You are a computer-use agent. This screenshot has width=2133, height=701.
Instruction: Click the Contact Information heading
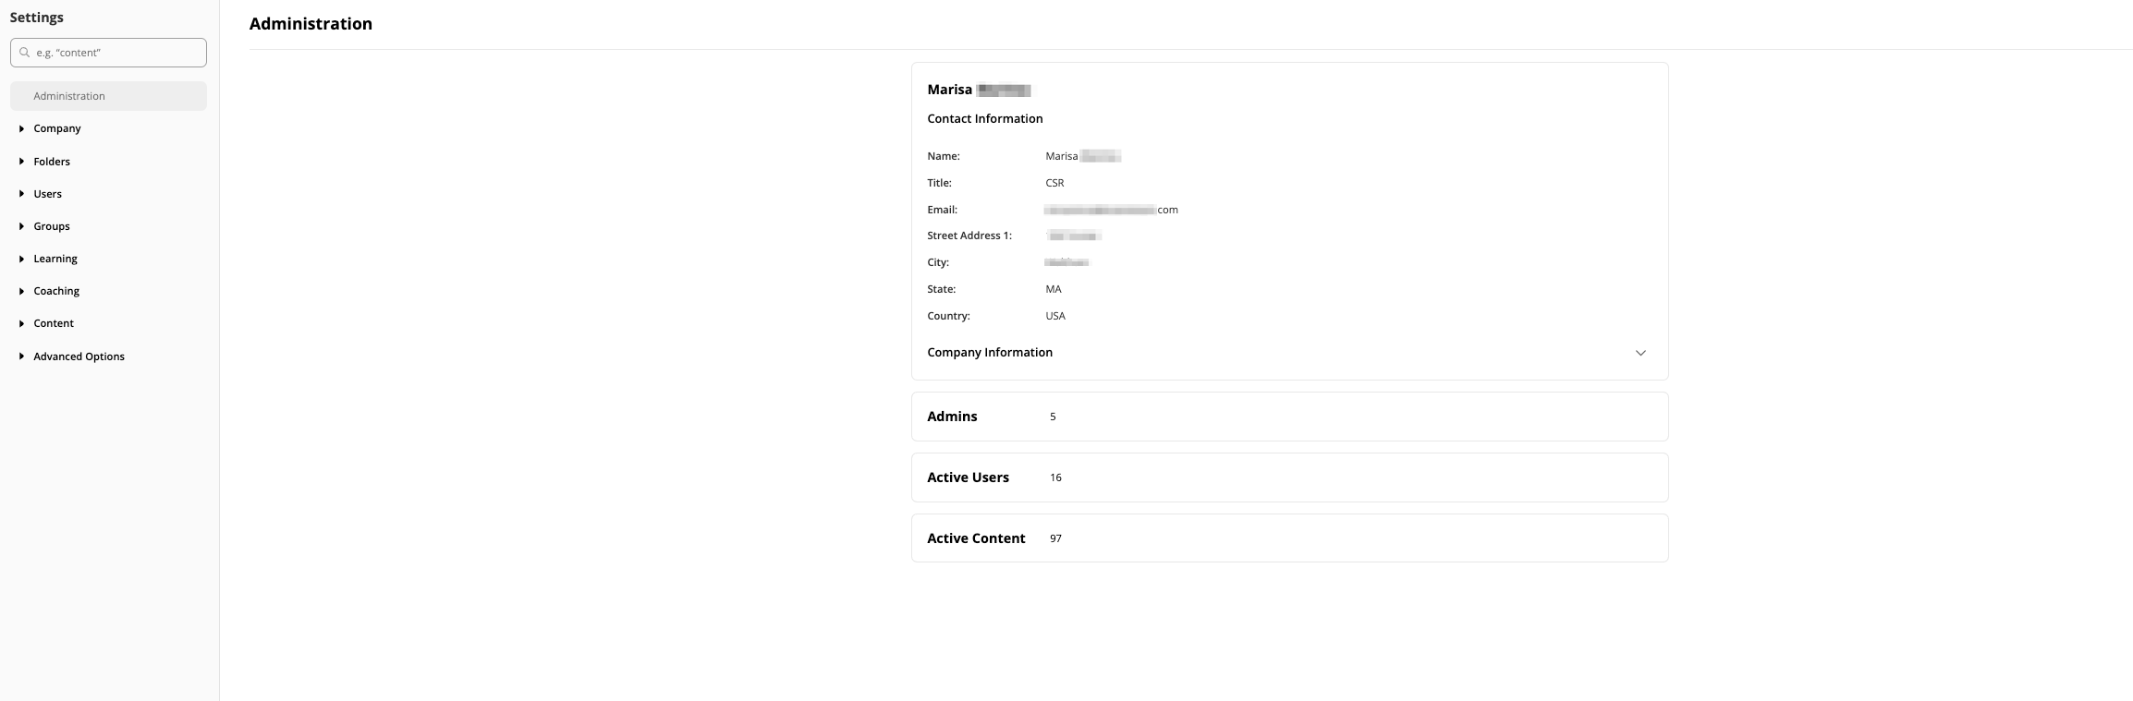(984, 118)
